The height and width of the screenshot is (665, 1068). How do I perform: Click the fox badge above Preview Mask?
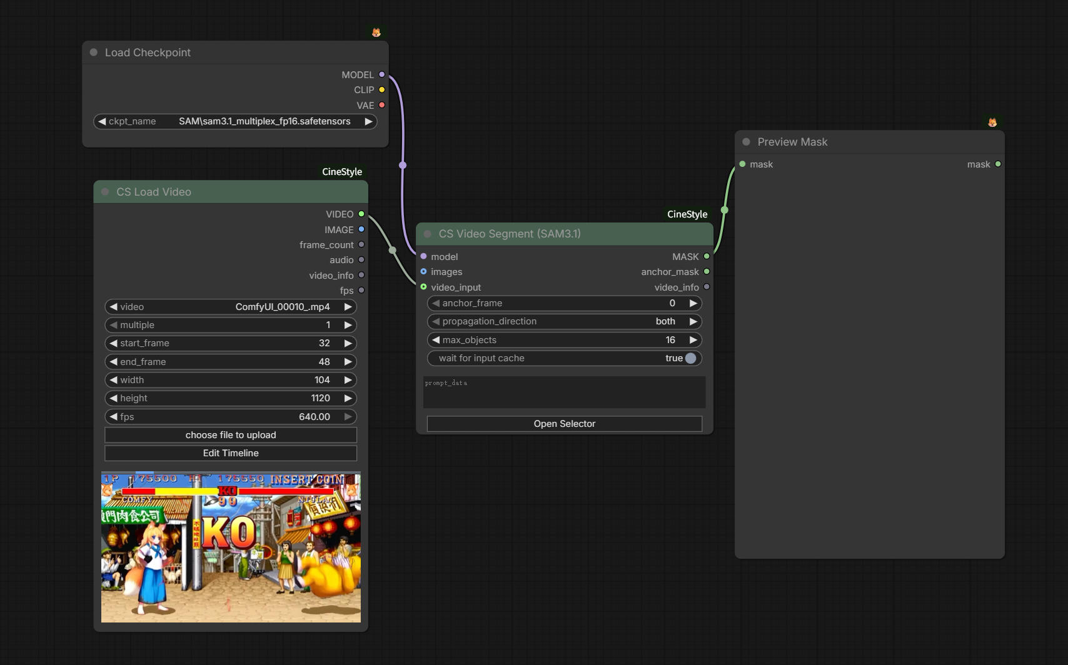[x=992, y=122]
